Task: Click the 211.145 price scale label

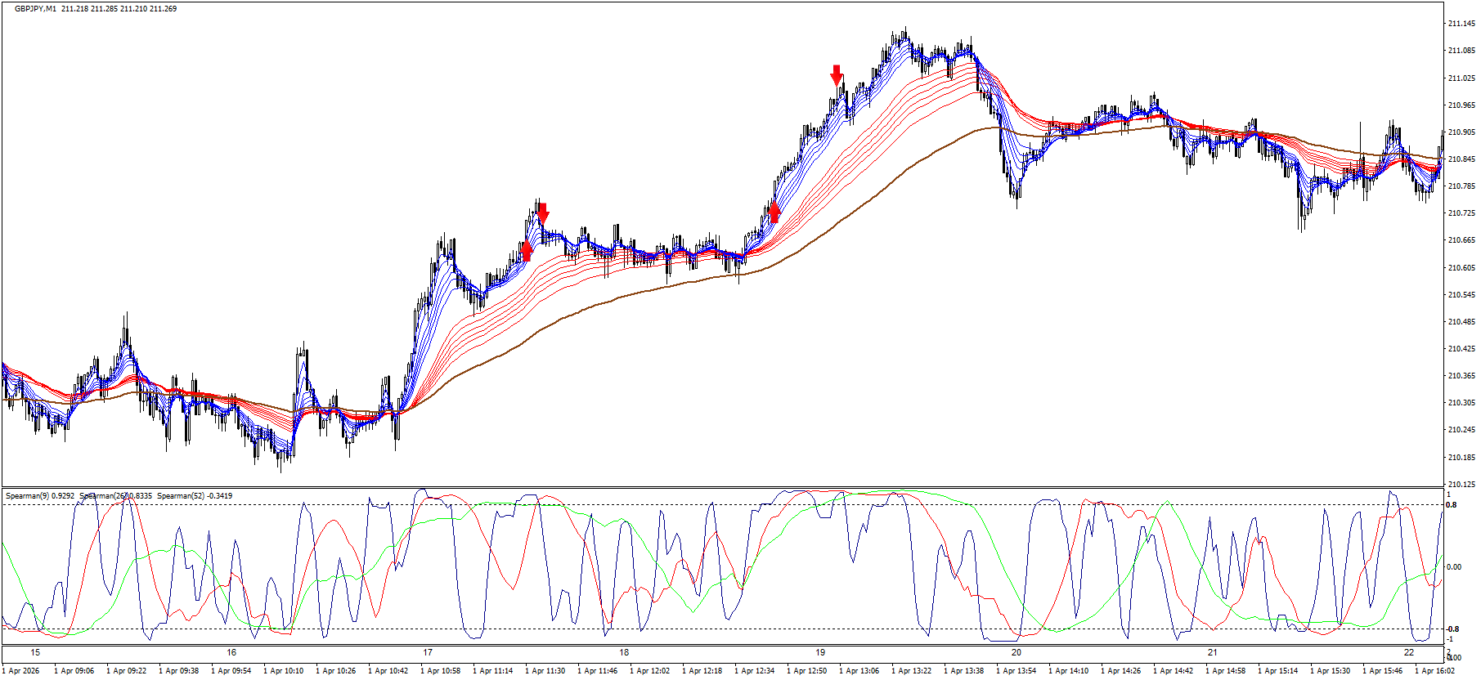Action: [x=1461, y=24]
